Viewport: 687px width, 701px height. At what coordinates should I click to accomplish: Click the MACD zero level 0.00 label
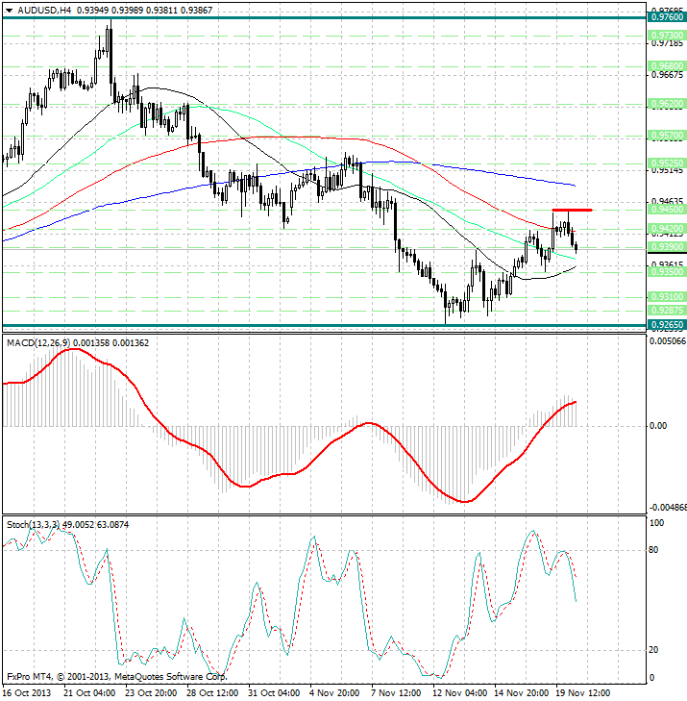[x=657, y=425]
